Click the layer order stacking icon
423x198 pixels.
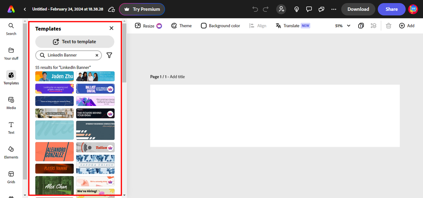[x=373, y=26]
